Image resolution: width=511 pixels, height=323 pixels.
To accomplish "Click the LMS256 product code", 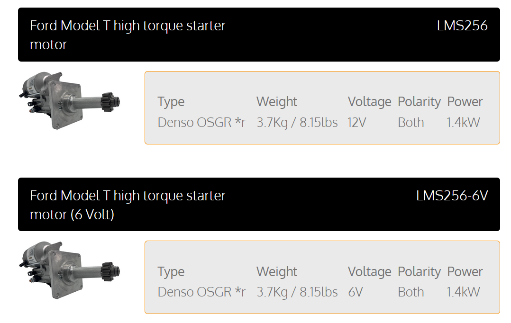I will [462, 26].
